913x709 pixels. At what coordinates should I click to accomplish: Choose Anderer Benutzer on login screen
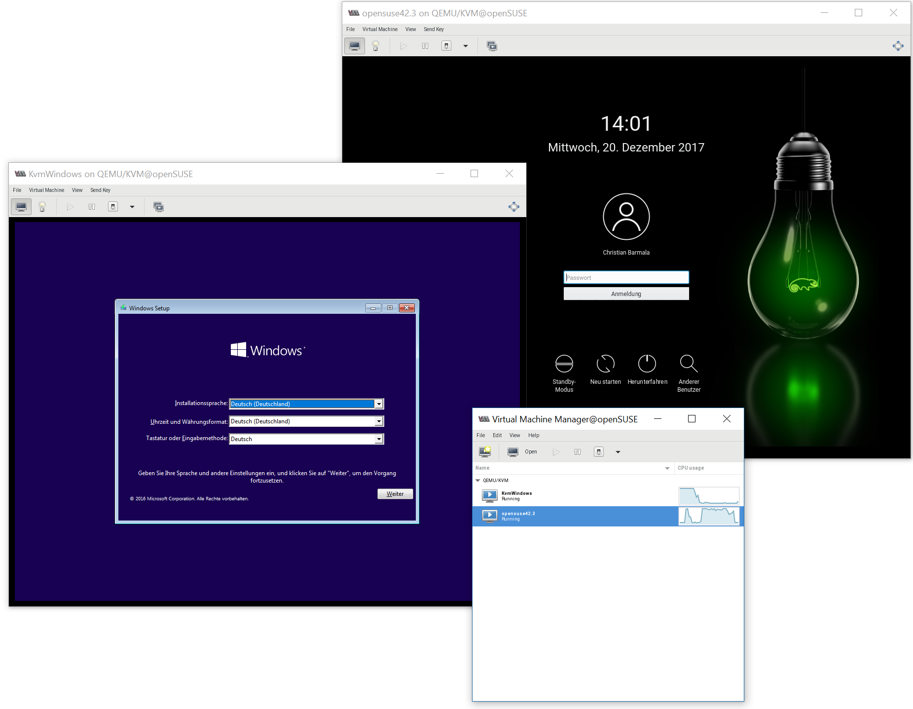689,373
